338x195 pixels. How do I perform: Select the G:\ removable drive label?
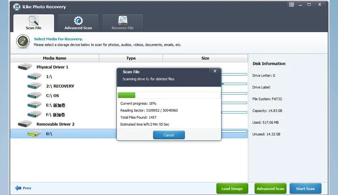point(49,134)
